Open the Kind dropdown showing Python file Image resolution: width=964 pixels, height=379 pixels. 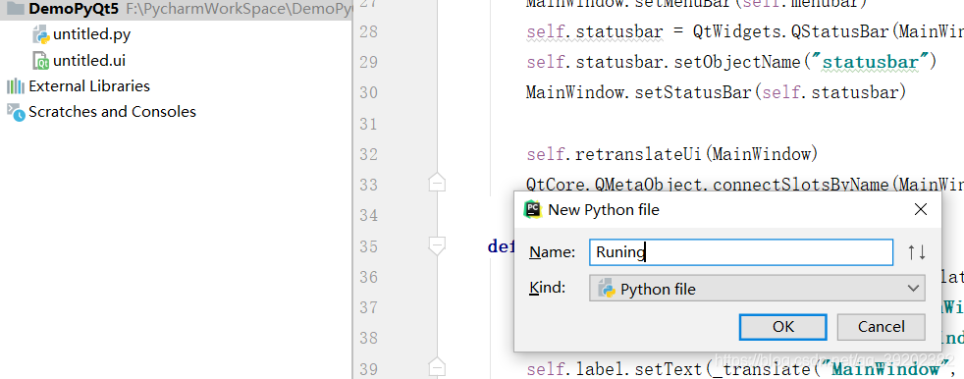[757, 289]
